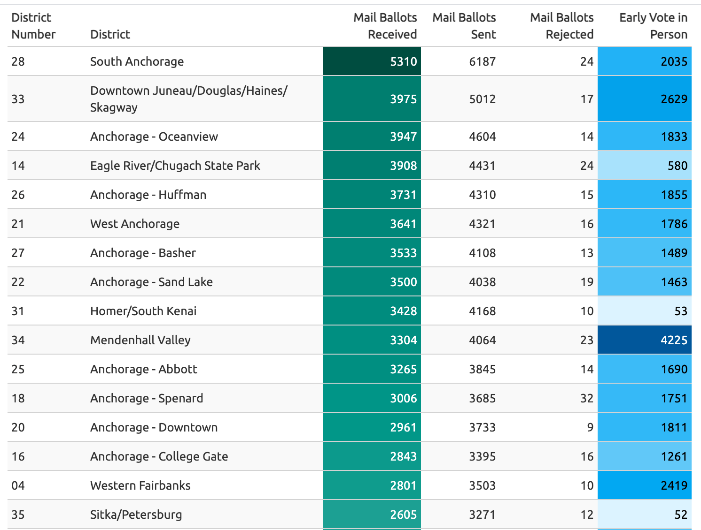Viewport: 701px width, 530px height.
Task: Click the 3908 mail ballots received cell
Action: click(x=372, y=166)
